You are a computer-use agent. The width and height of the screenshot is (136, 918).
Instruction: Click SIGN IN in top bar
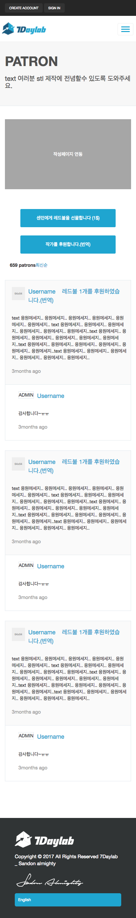(54, 8)
